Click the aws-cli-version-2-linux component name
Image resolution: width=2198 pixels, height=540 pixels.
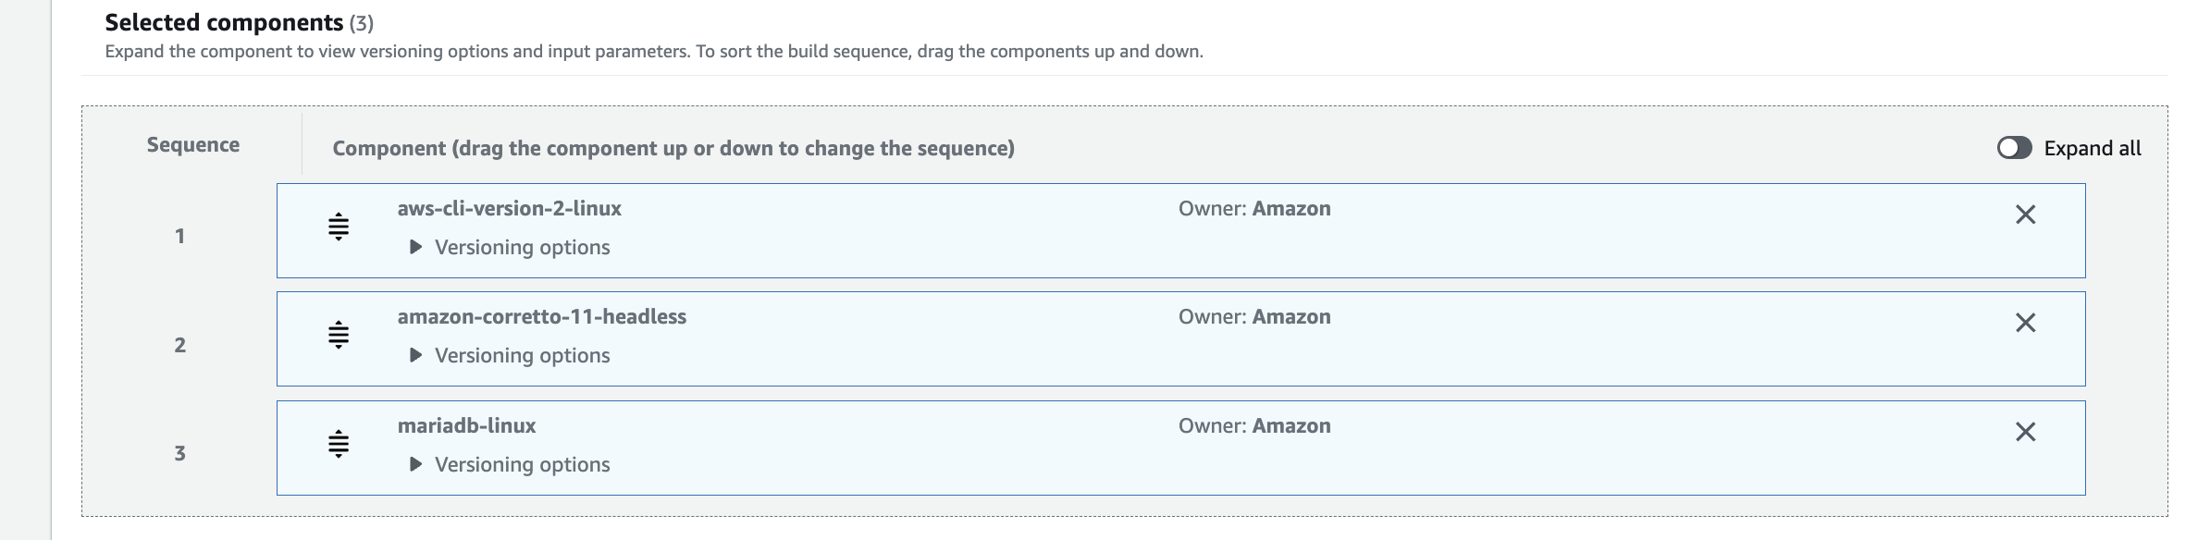[510, 208]
